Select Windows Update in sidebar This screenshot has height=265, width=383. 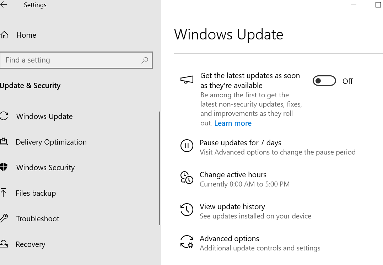pos(44,117)
